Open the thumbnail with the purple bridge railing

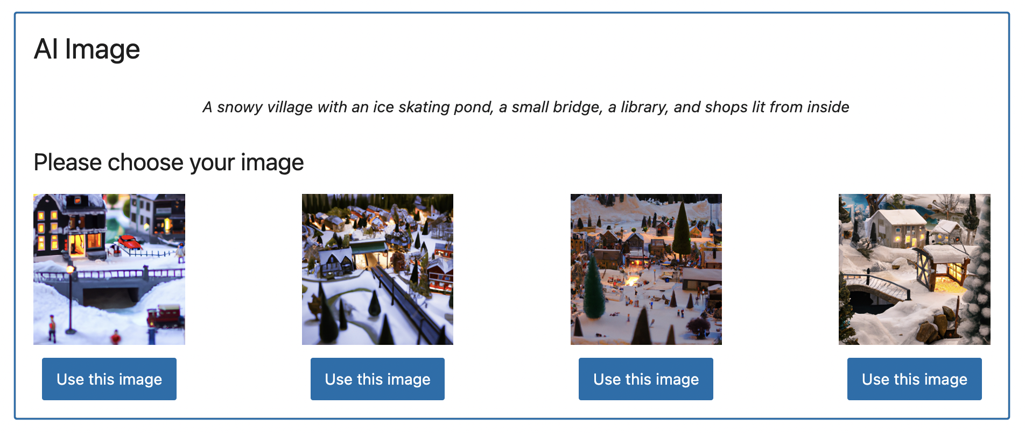(109, 269)
